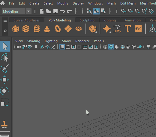The height and width of the screenshot is (137, 156).
Task: Click the Sweep Mesh shelf icon
Action: (117, 29)
